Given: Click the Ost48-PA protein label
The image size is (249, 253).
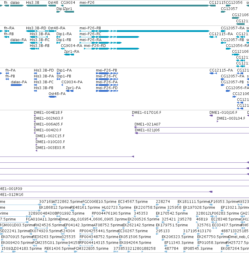Looking at the screenshot, I should (x=57, y=94).
